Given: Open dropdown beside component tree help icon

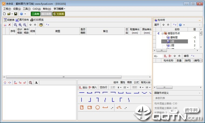Looking at the screenshot, I should click(184, 25).
